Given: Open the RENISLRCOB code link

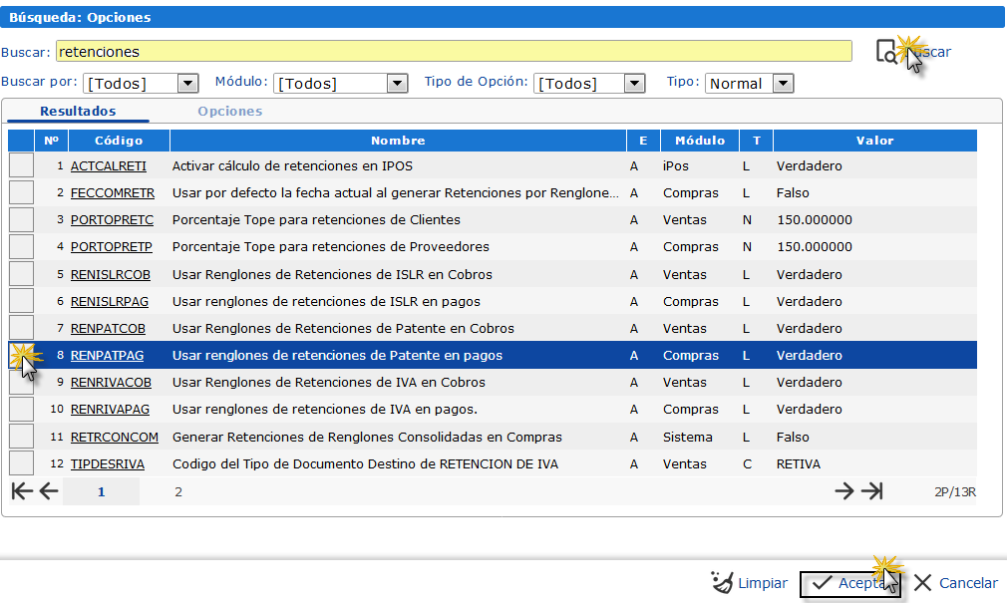Looking at the screenshot, I should tap(109, 274).
